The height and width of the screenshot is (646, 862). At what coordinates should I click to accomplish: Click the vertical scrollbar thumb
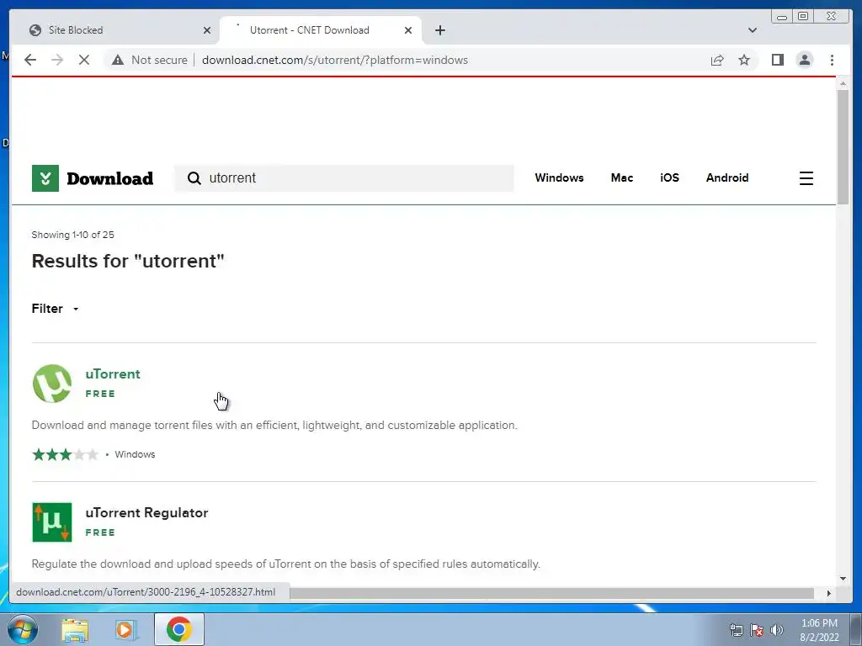pyautogui.click(x=843, y=146)
